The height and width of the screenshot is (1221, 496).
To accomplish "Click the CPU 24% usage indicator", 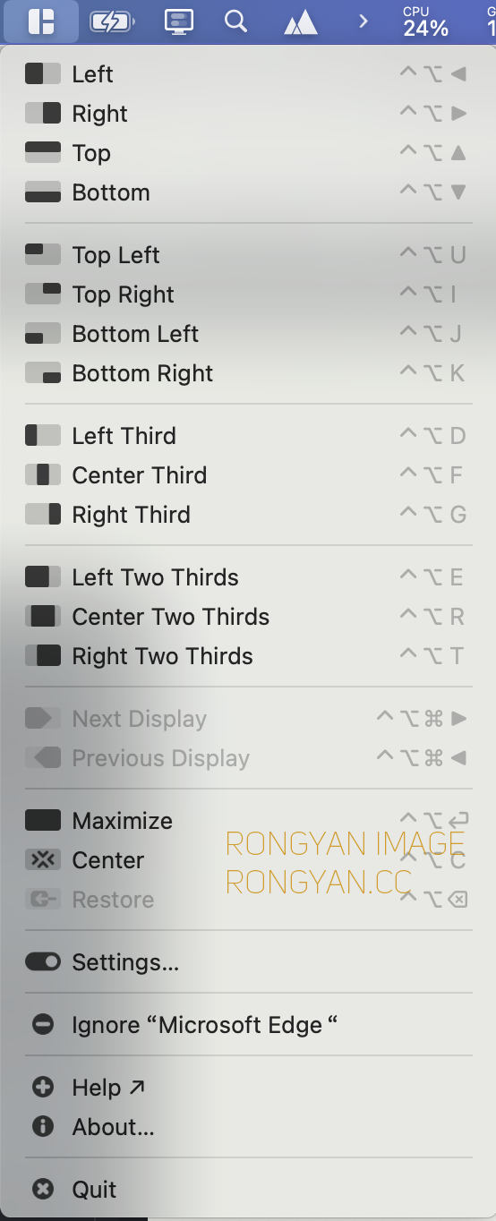I will (426, 21).
